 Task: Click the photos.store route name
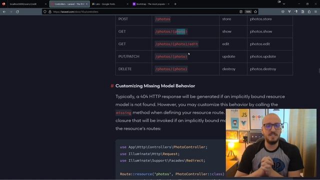tap(261, 19)
